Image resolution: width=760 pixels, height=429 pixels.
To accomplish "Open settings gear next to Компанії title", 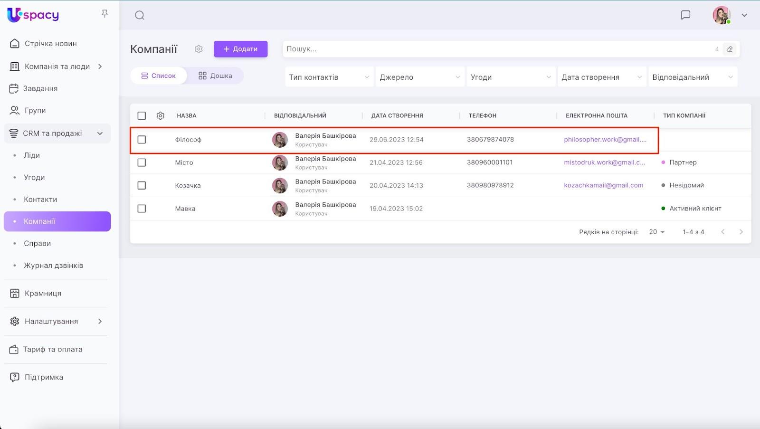I will click(199, 49).
